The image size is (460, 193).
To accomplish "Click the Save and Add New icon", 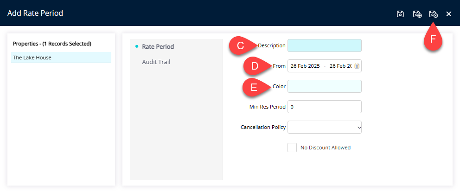I will click(x=417, y=14).
